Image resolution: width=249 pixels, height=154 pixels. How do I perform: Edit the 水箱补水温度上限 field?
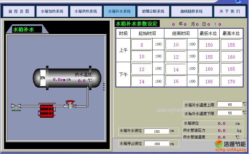coord(230,105)
